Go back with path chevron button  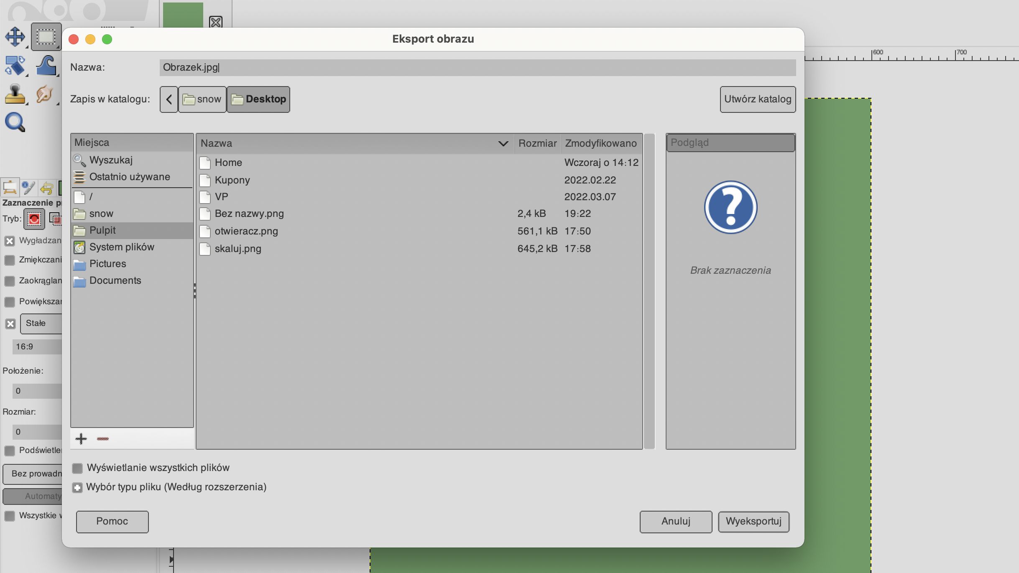click(169, 99)
